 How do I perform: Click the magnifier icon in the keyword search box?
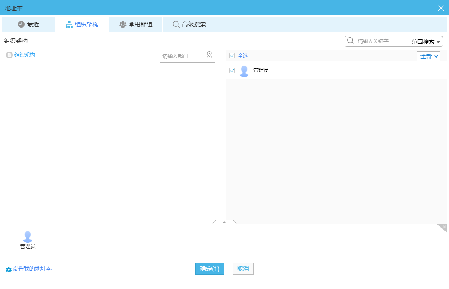click(x=350, y=41)
